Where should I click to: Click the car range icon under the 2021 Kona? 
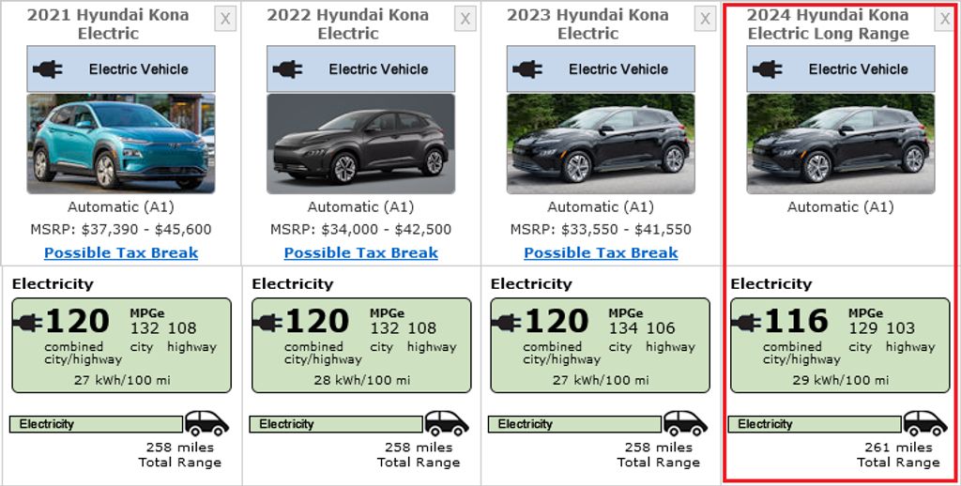point(206,423)
